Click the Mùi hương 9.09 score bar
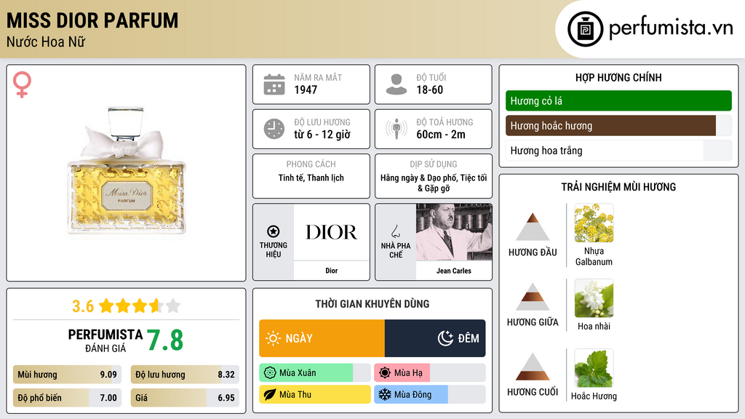 point(67,375)
